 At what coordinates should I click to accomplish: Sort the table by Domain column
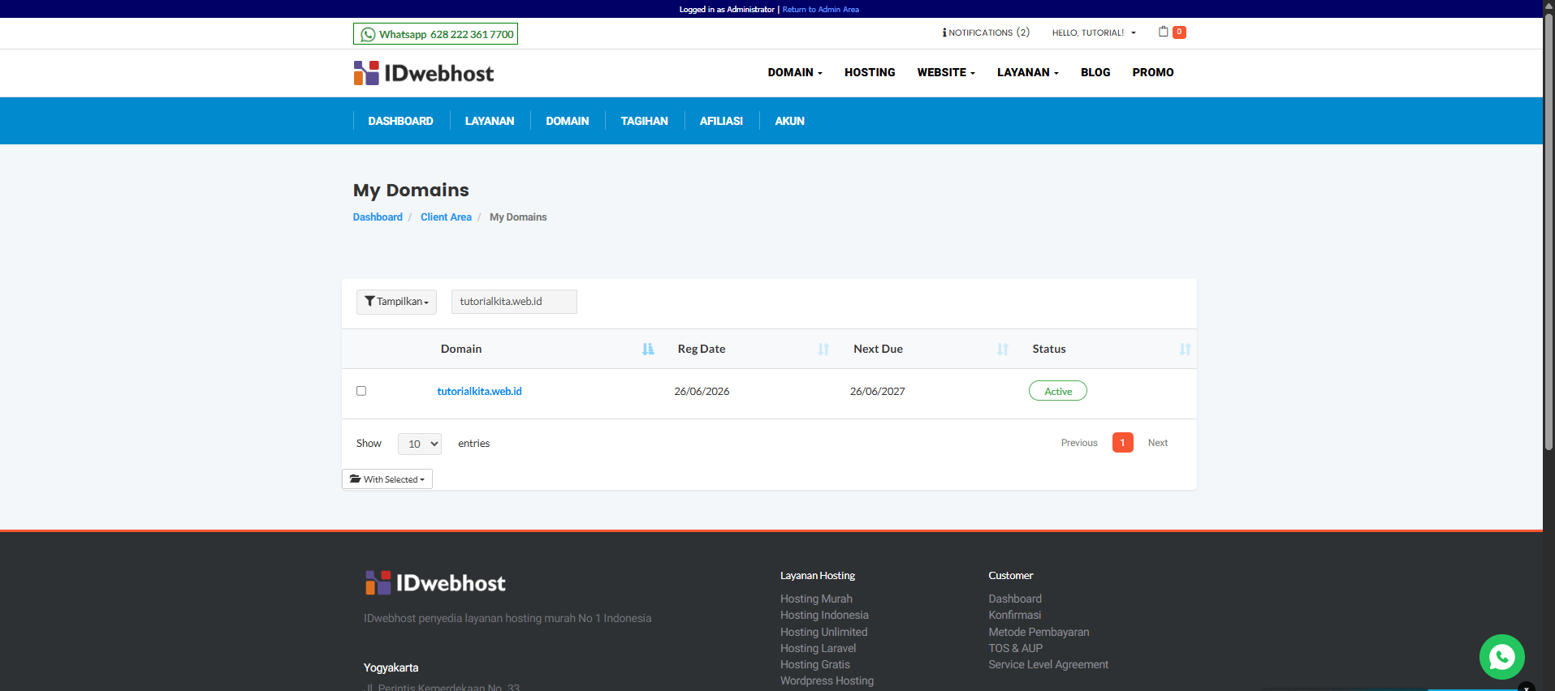point(647,349)
